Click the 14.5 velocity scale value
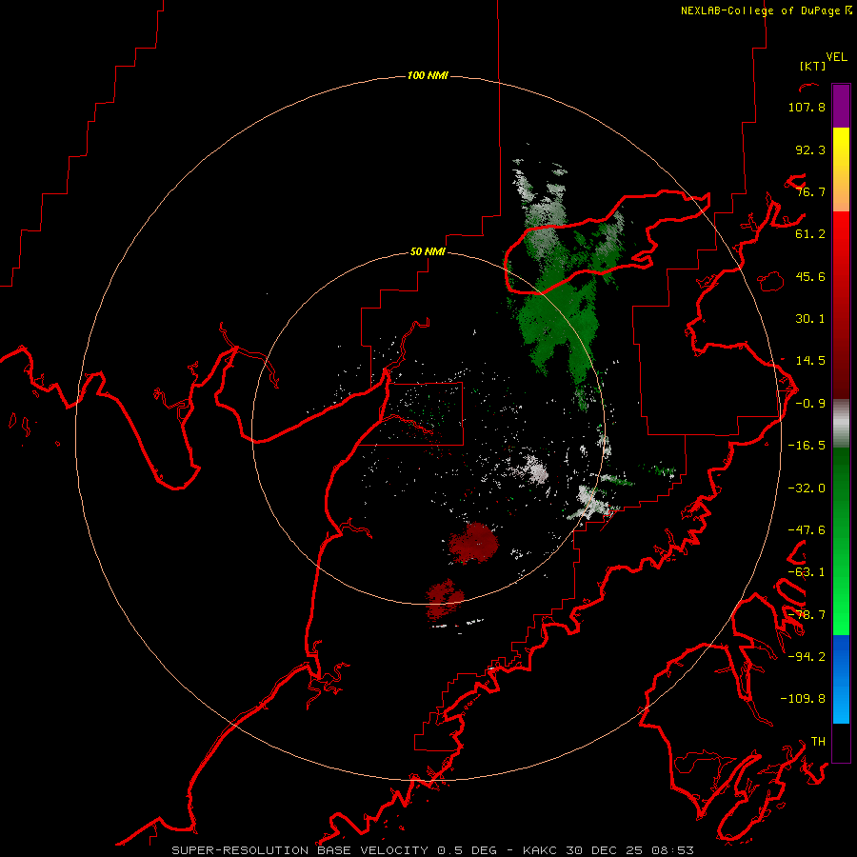This screenshot has width=857, height=857. (810, 361)
